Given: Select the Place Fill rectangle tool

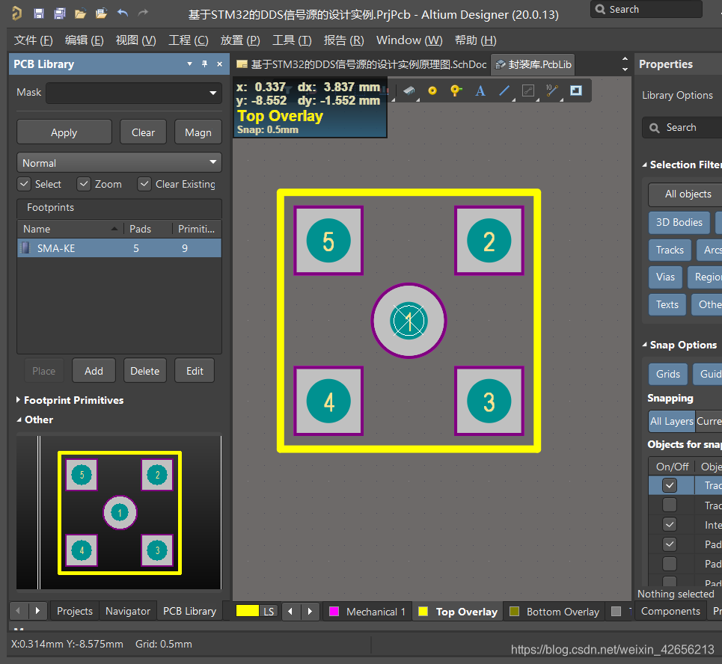Looking at the screenshot, I should pos(576,90).
